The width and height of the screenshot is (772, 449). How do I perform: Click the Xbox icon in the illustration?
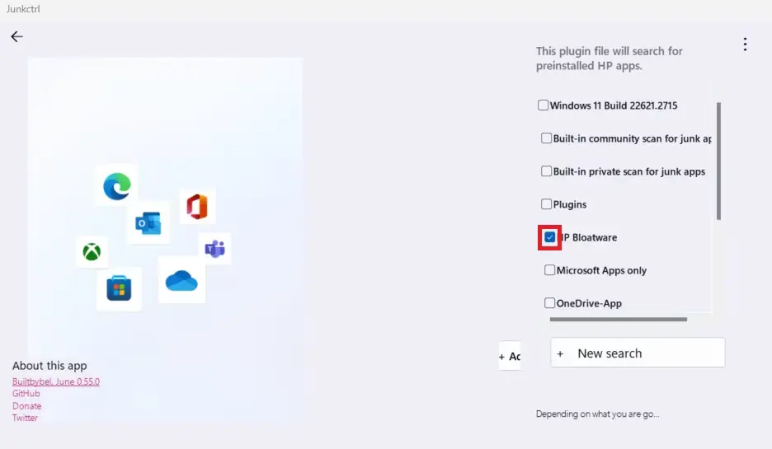click(x=92, y=252)
